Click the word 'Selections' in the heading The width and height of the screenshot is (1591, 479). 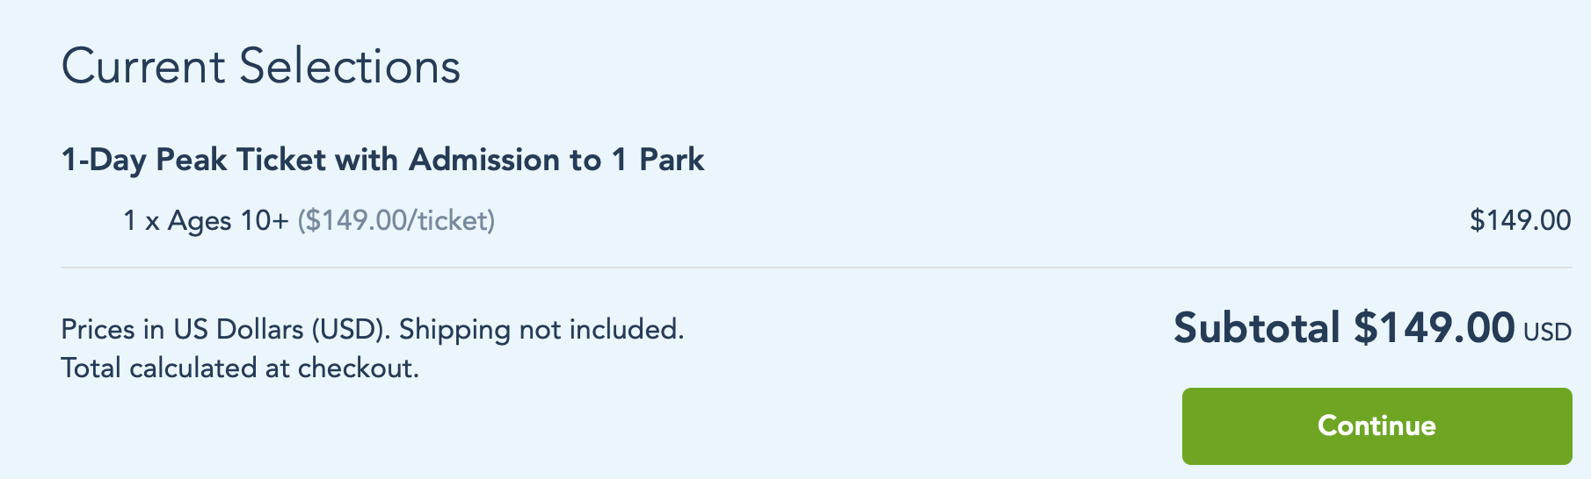[350, 67]
